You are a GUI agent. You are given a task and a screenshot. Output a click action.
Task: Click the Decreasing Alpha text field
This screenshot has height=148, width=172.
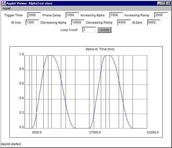tap(78, 22)
